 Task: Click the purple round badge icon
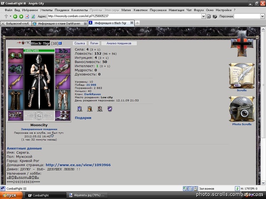coord(110,109)
